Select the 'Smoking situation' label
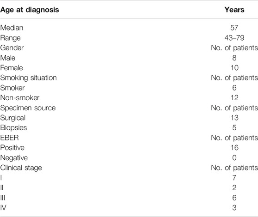The height and width of the screenshot is (217, 258). [29, 78]
